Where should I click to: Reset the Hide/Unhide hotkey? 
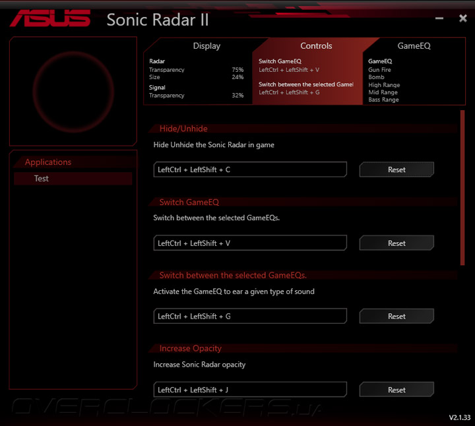coord(396,169)
